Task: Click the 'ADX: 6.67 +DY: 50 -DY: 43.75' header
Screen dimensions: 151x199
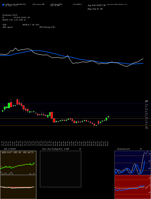Action: [17, 153]
